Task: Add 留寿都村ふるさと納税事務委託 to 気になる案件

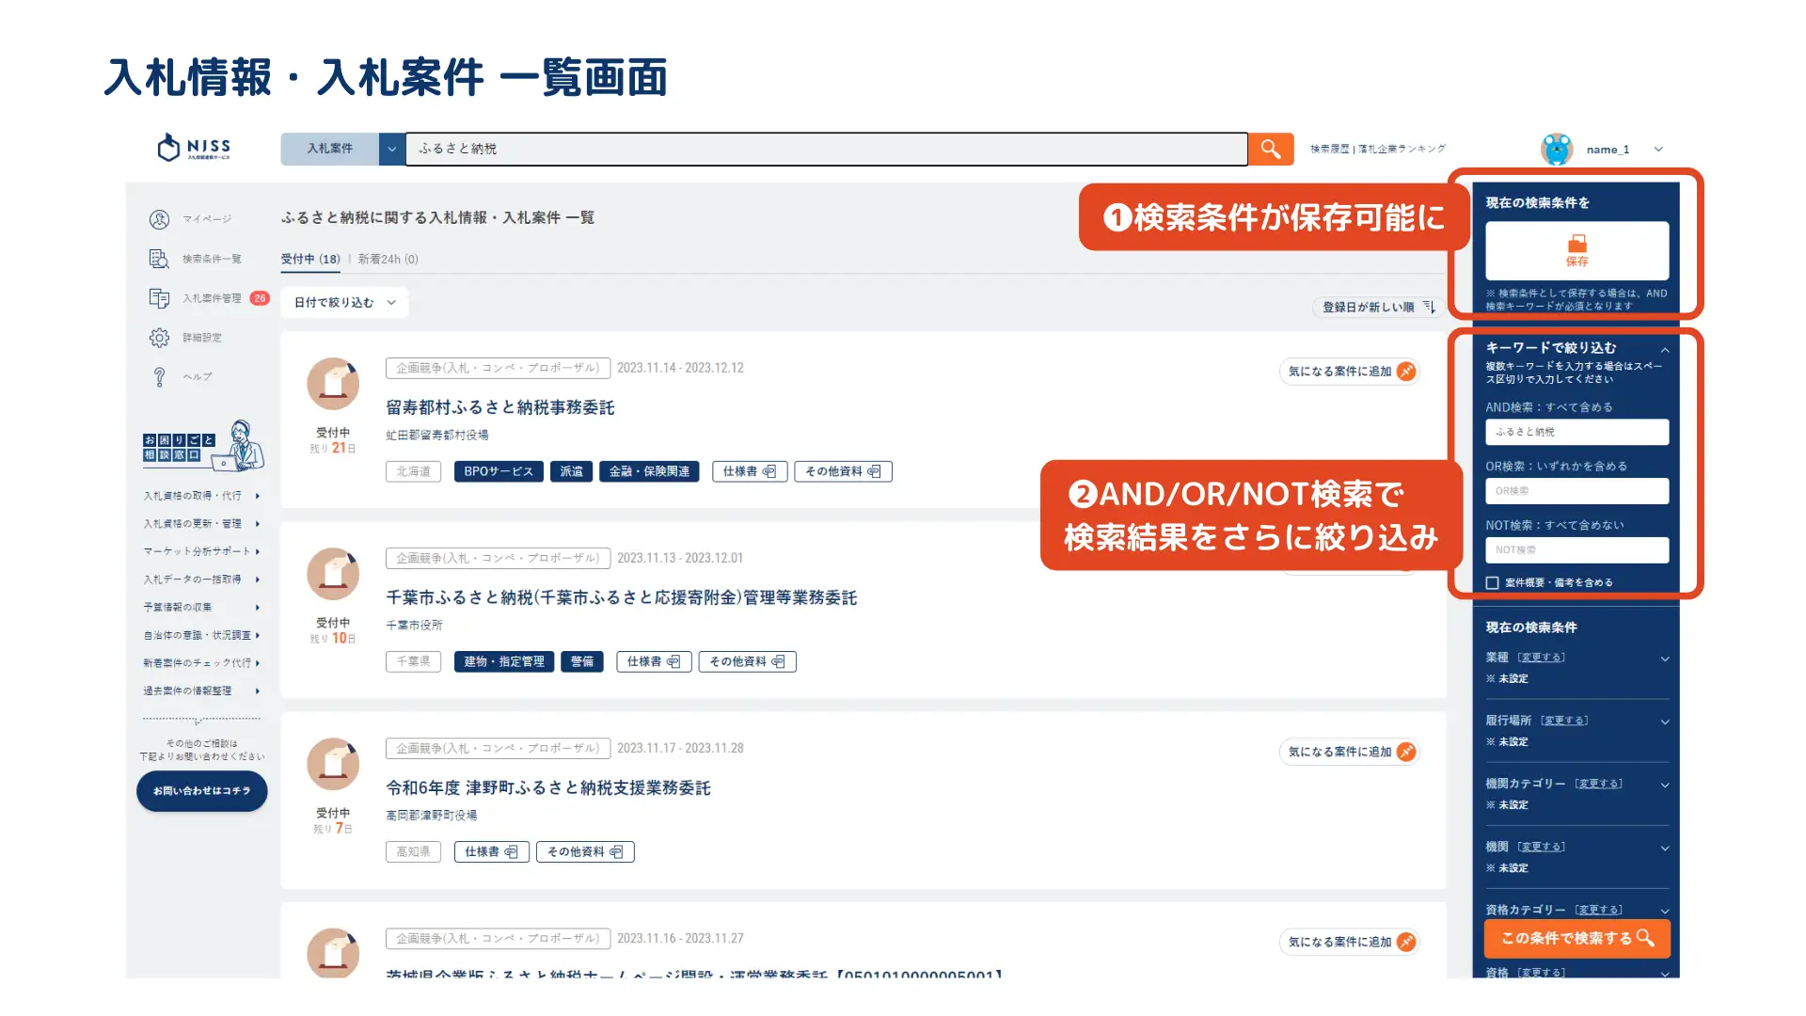Action: point(1349,371)
